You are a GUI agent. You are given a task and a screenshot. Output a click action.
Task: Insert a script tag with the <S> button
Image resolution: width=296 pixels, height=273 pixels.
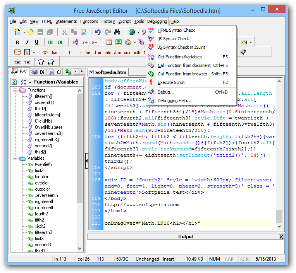[45, 52]
